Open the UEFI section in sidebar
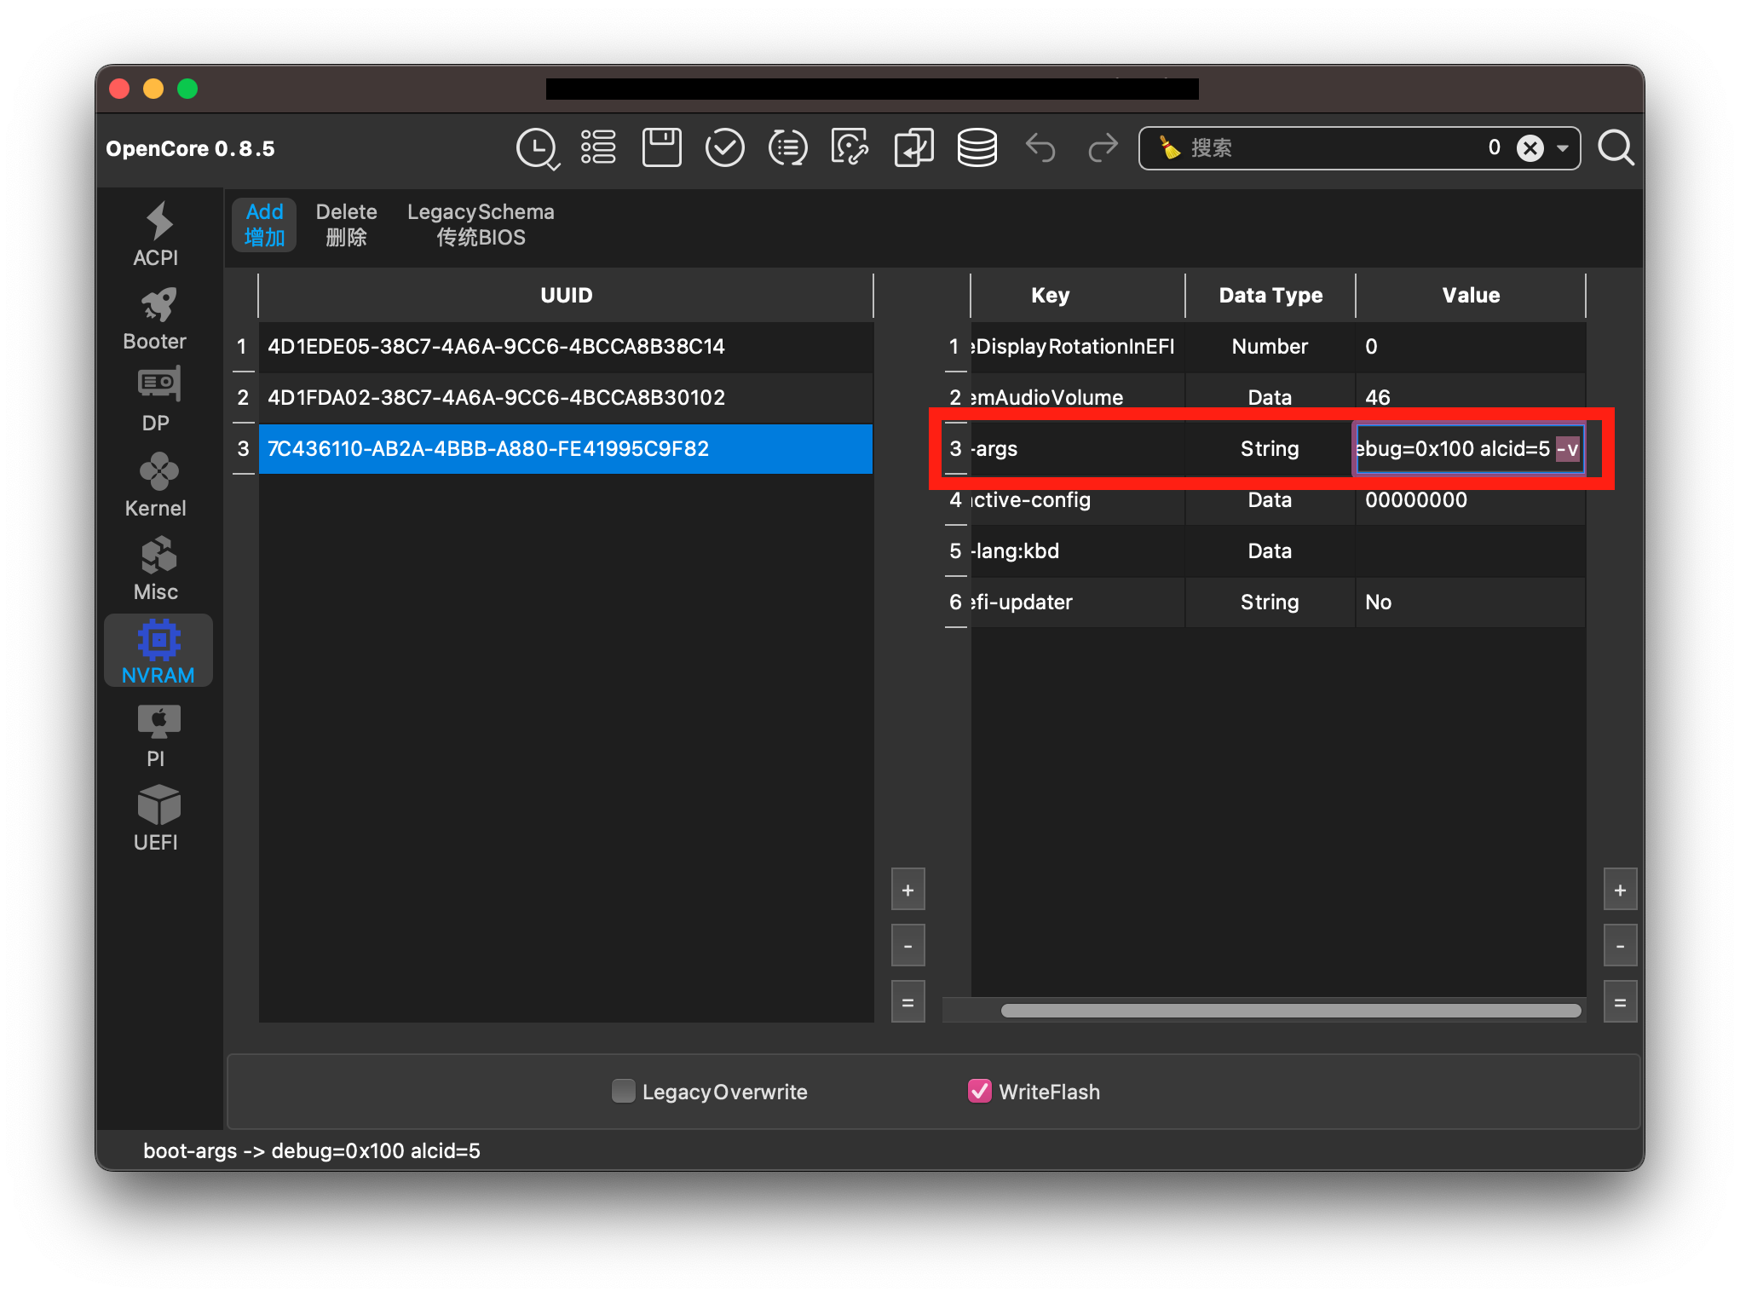 click(157, 818)
